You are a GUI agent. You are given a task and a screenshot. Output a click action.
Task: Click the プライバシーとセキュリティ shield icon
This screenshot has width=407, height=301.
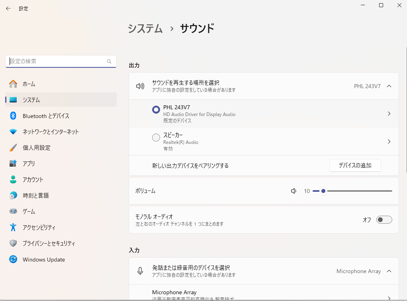point(13,243)
